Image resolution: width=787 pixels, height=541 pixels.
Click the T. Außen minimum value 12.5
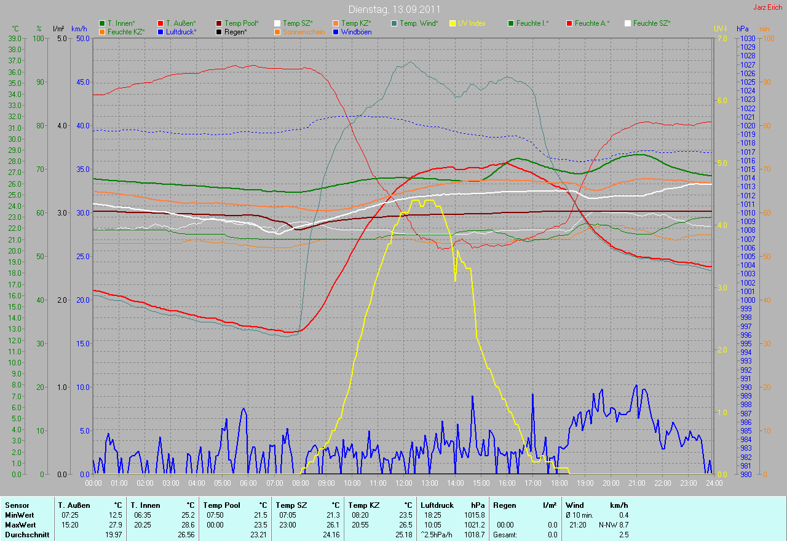(115, 515)
